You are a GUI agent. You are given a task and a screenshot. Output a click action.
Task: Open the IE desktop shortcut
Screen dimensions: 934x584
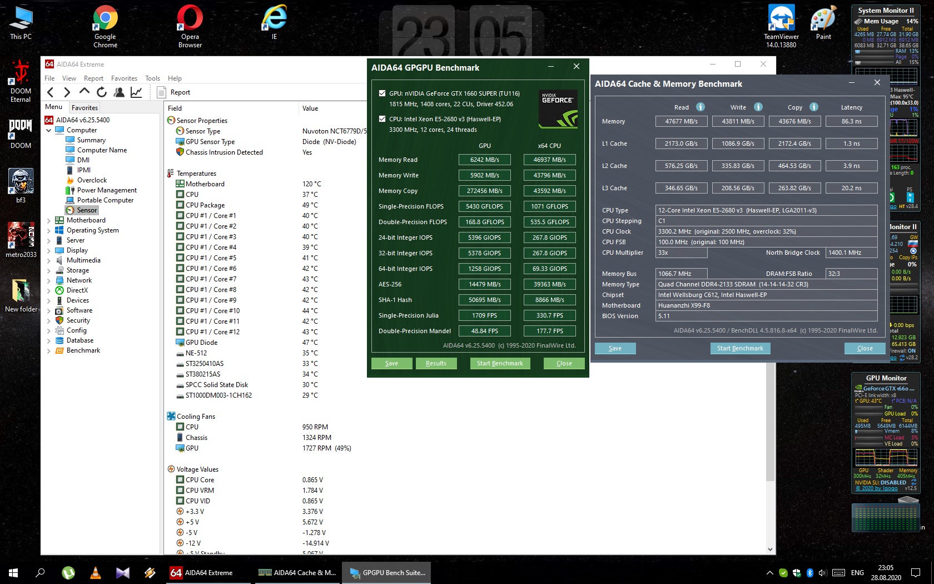click(274, 23)
